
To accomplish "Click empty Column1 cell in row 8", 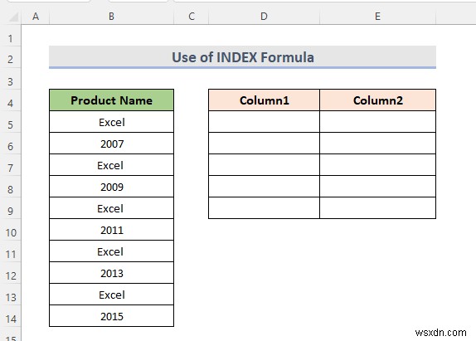I will pyautogui.click(x=264, y=187).
